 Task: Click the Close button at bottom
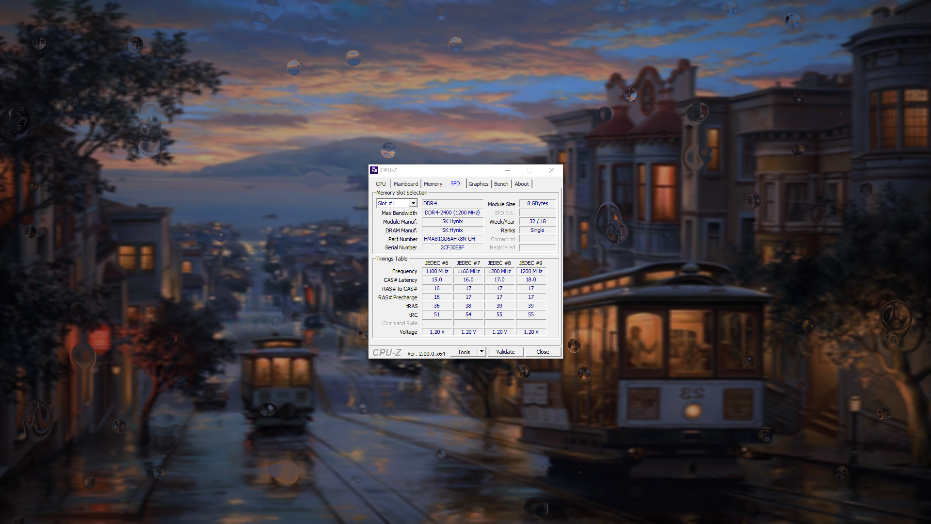(542, 352)
